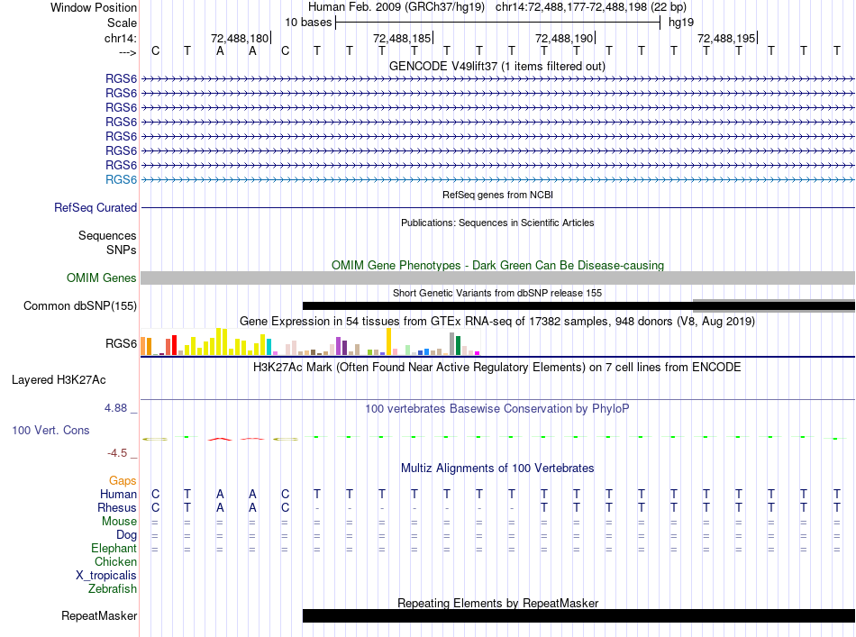Click the 'Elephant' alignment row label
This screenshot has height=637, width=856.
[114, 549]
